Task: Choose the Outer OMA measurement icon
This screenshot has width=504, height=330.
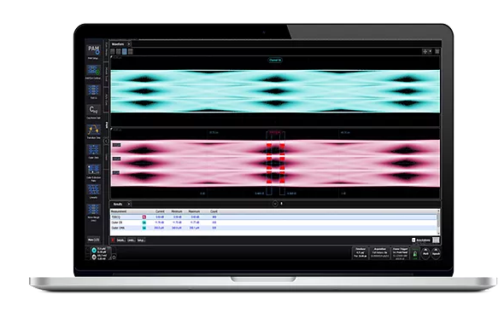Action: click(93, 150)
